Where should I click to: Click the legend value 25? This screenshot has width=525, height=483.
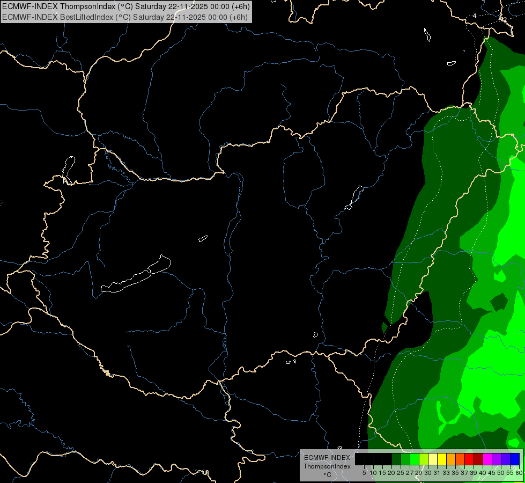(401, 473)
